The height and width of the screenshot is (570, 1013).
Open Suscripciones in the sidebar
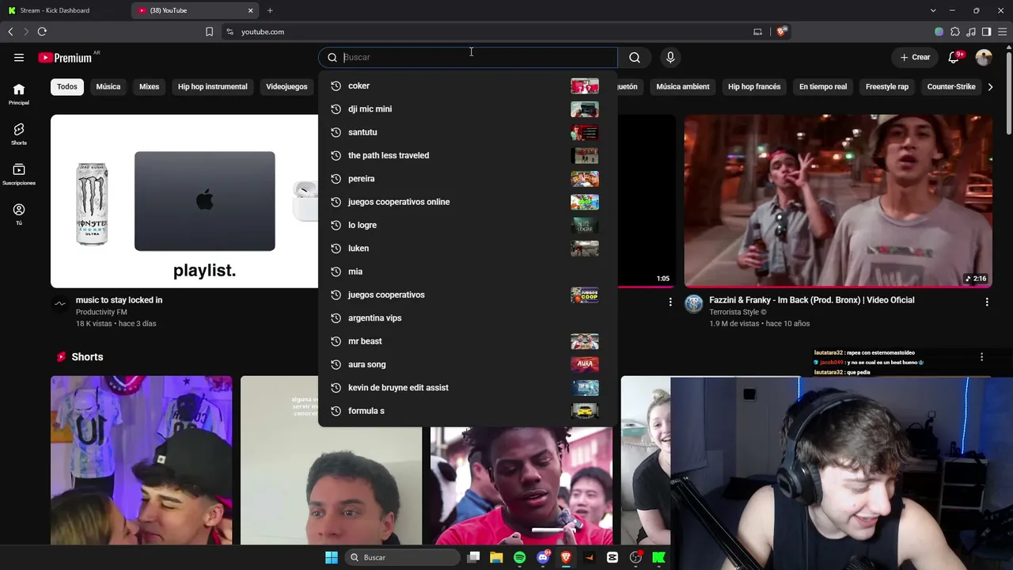click(x=19, y=174)
